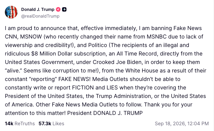This screenshot has height=131, width=214.
Task: Click the red verified checkmark badge
Action: click(x=58, y=9)
